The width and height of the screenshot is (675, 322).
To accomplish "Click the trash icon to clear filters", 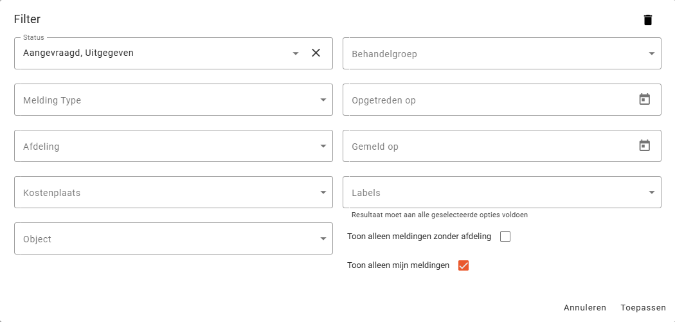I will (x=647, y=20).
